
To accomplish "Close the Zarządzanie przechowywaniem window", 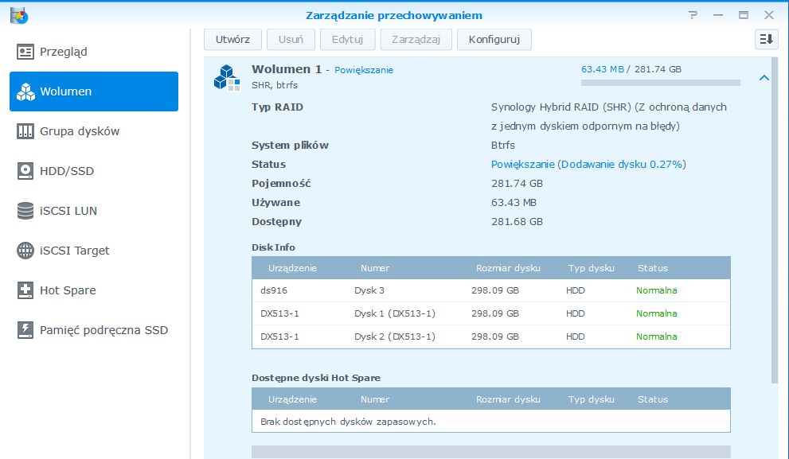I will tap(769, 15).
